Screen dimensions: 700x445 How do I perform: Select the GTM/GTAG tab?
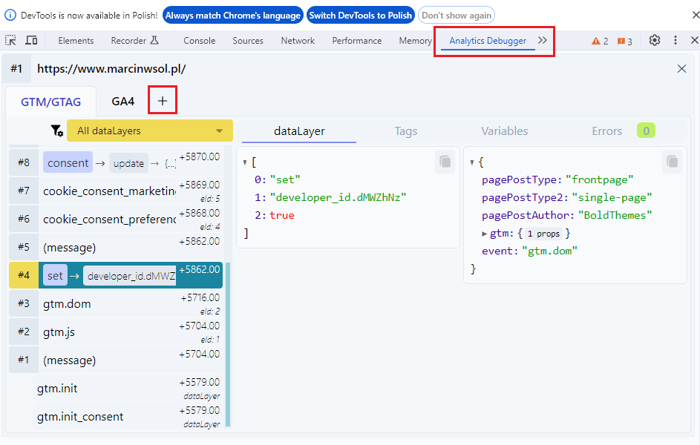click(x=51, y=102)
